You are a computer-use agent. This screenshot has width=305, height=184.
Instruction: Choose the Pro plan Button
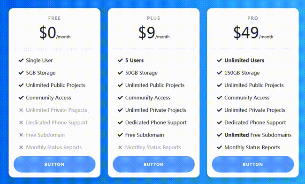253,164
